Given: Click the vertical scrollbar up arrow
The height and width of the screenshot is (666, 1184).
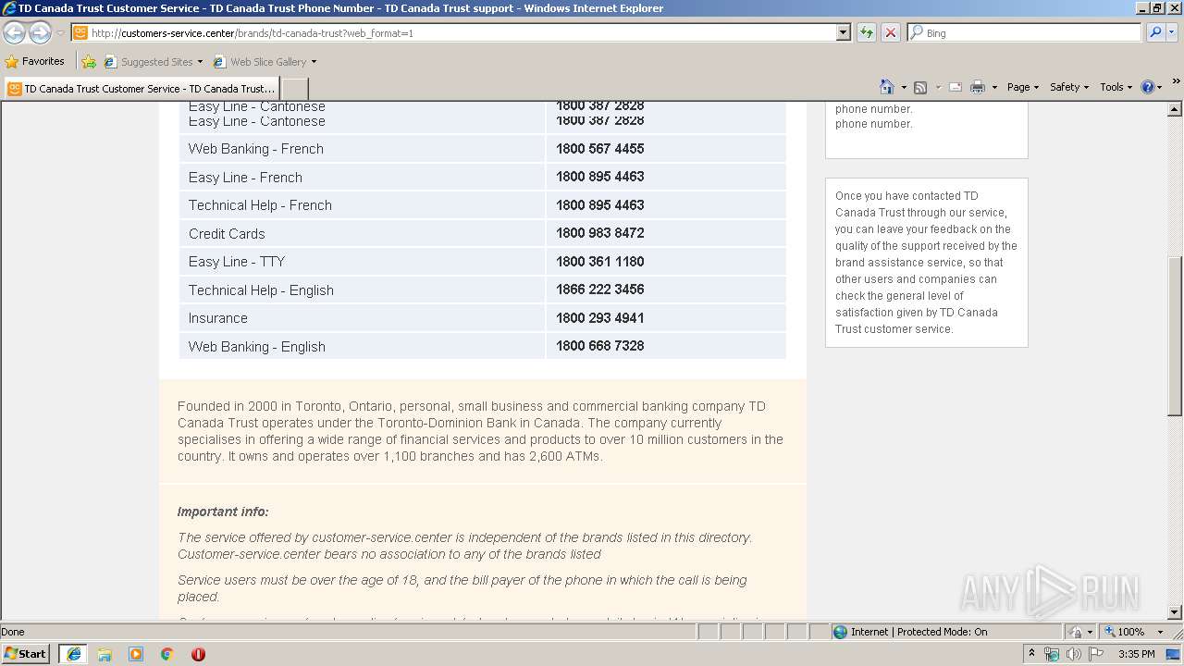Looking at the screenshot, I should click(1175, 109).
